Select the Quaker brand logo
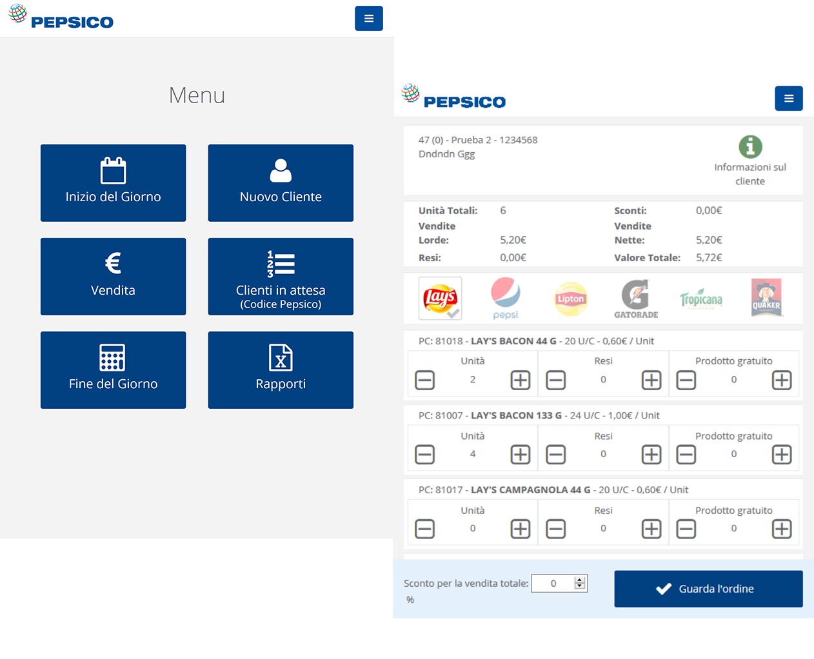814x659 pixels. pyautogui.click(x=766, y=297)
